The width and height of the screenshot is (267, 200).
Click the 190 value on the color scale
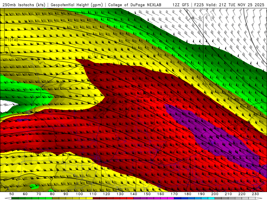click(201, 194)
